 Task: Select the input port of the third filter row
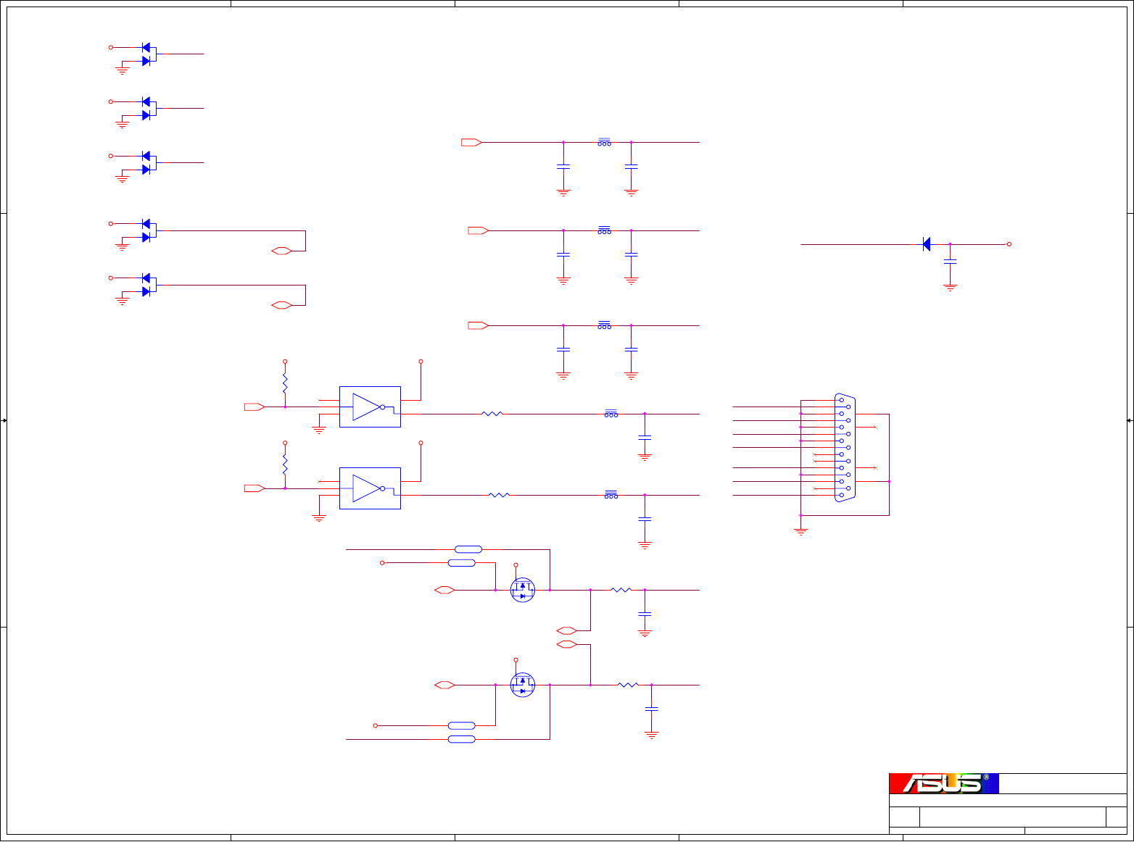(479, 325)
